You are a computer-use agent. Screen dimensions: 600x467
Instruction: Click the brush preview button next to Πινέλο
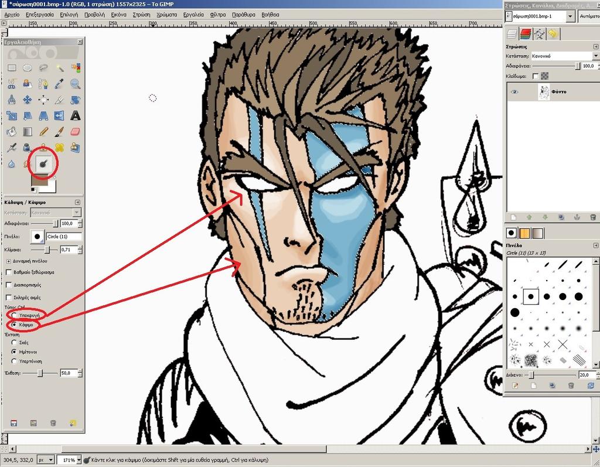(37, 237)
